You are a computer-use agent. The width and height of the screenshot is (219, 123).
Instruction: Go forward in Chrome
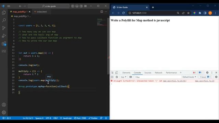118,13
